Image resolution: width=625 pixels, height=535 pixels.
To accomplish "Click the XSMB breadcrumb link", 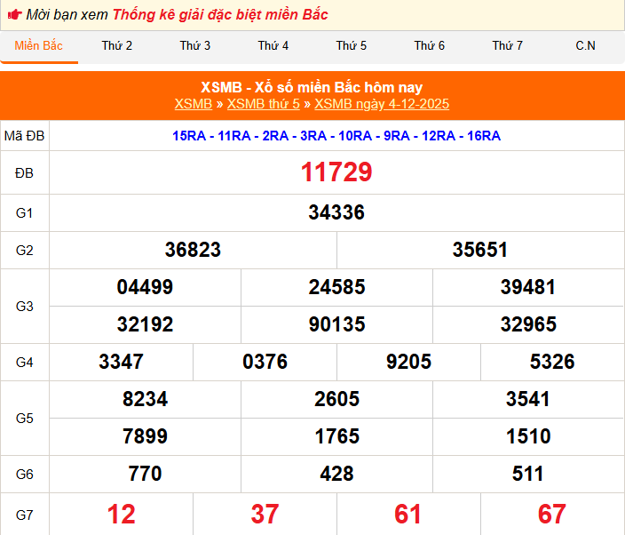I will (193, 104).
